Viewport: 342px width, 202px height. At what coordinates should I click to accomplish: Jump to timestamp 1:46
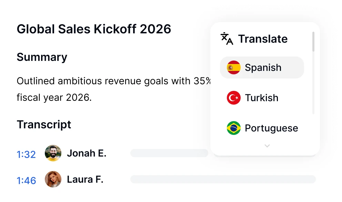coord(26,180)
